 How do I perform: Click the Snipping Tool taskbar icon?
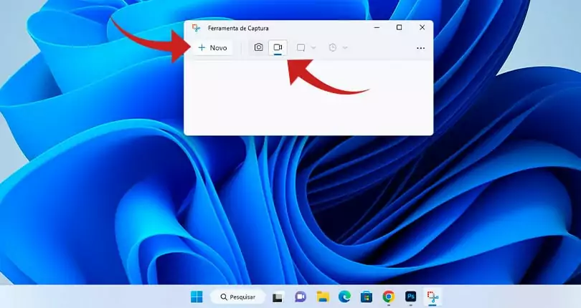click(433, 297)
